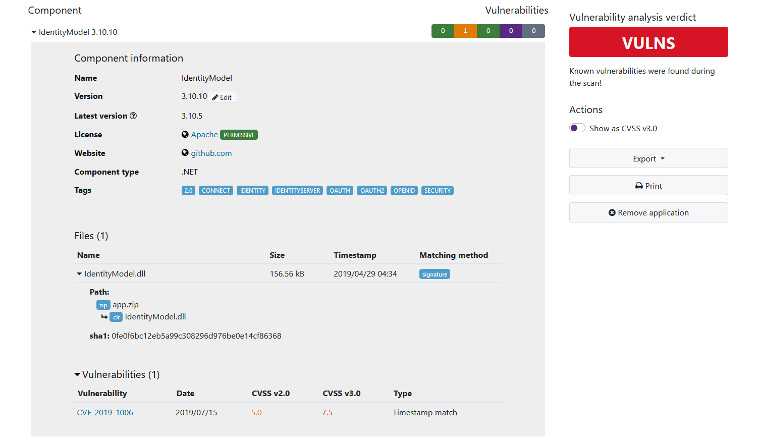Click the Edit pencil icon beside the version
Viewport: 758px width, 441px height.
tap(214, 96)
